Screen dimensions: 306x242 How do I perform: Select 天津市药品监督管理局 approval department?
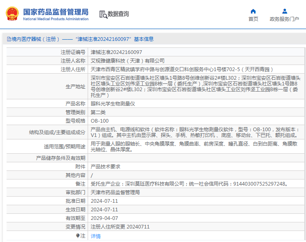click(116, 193)
